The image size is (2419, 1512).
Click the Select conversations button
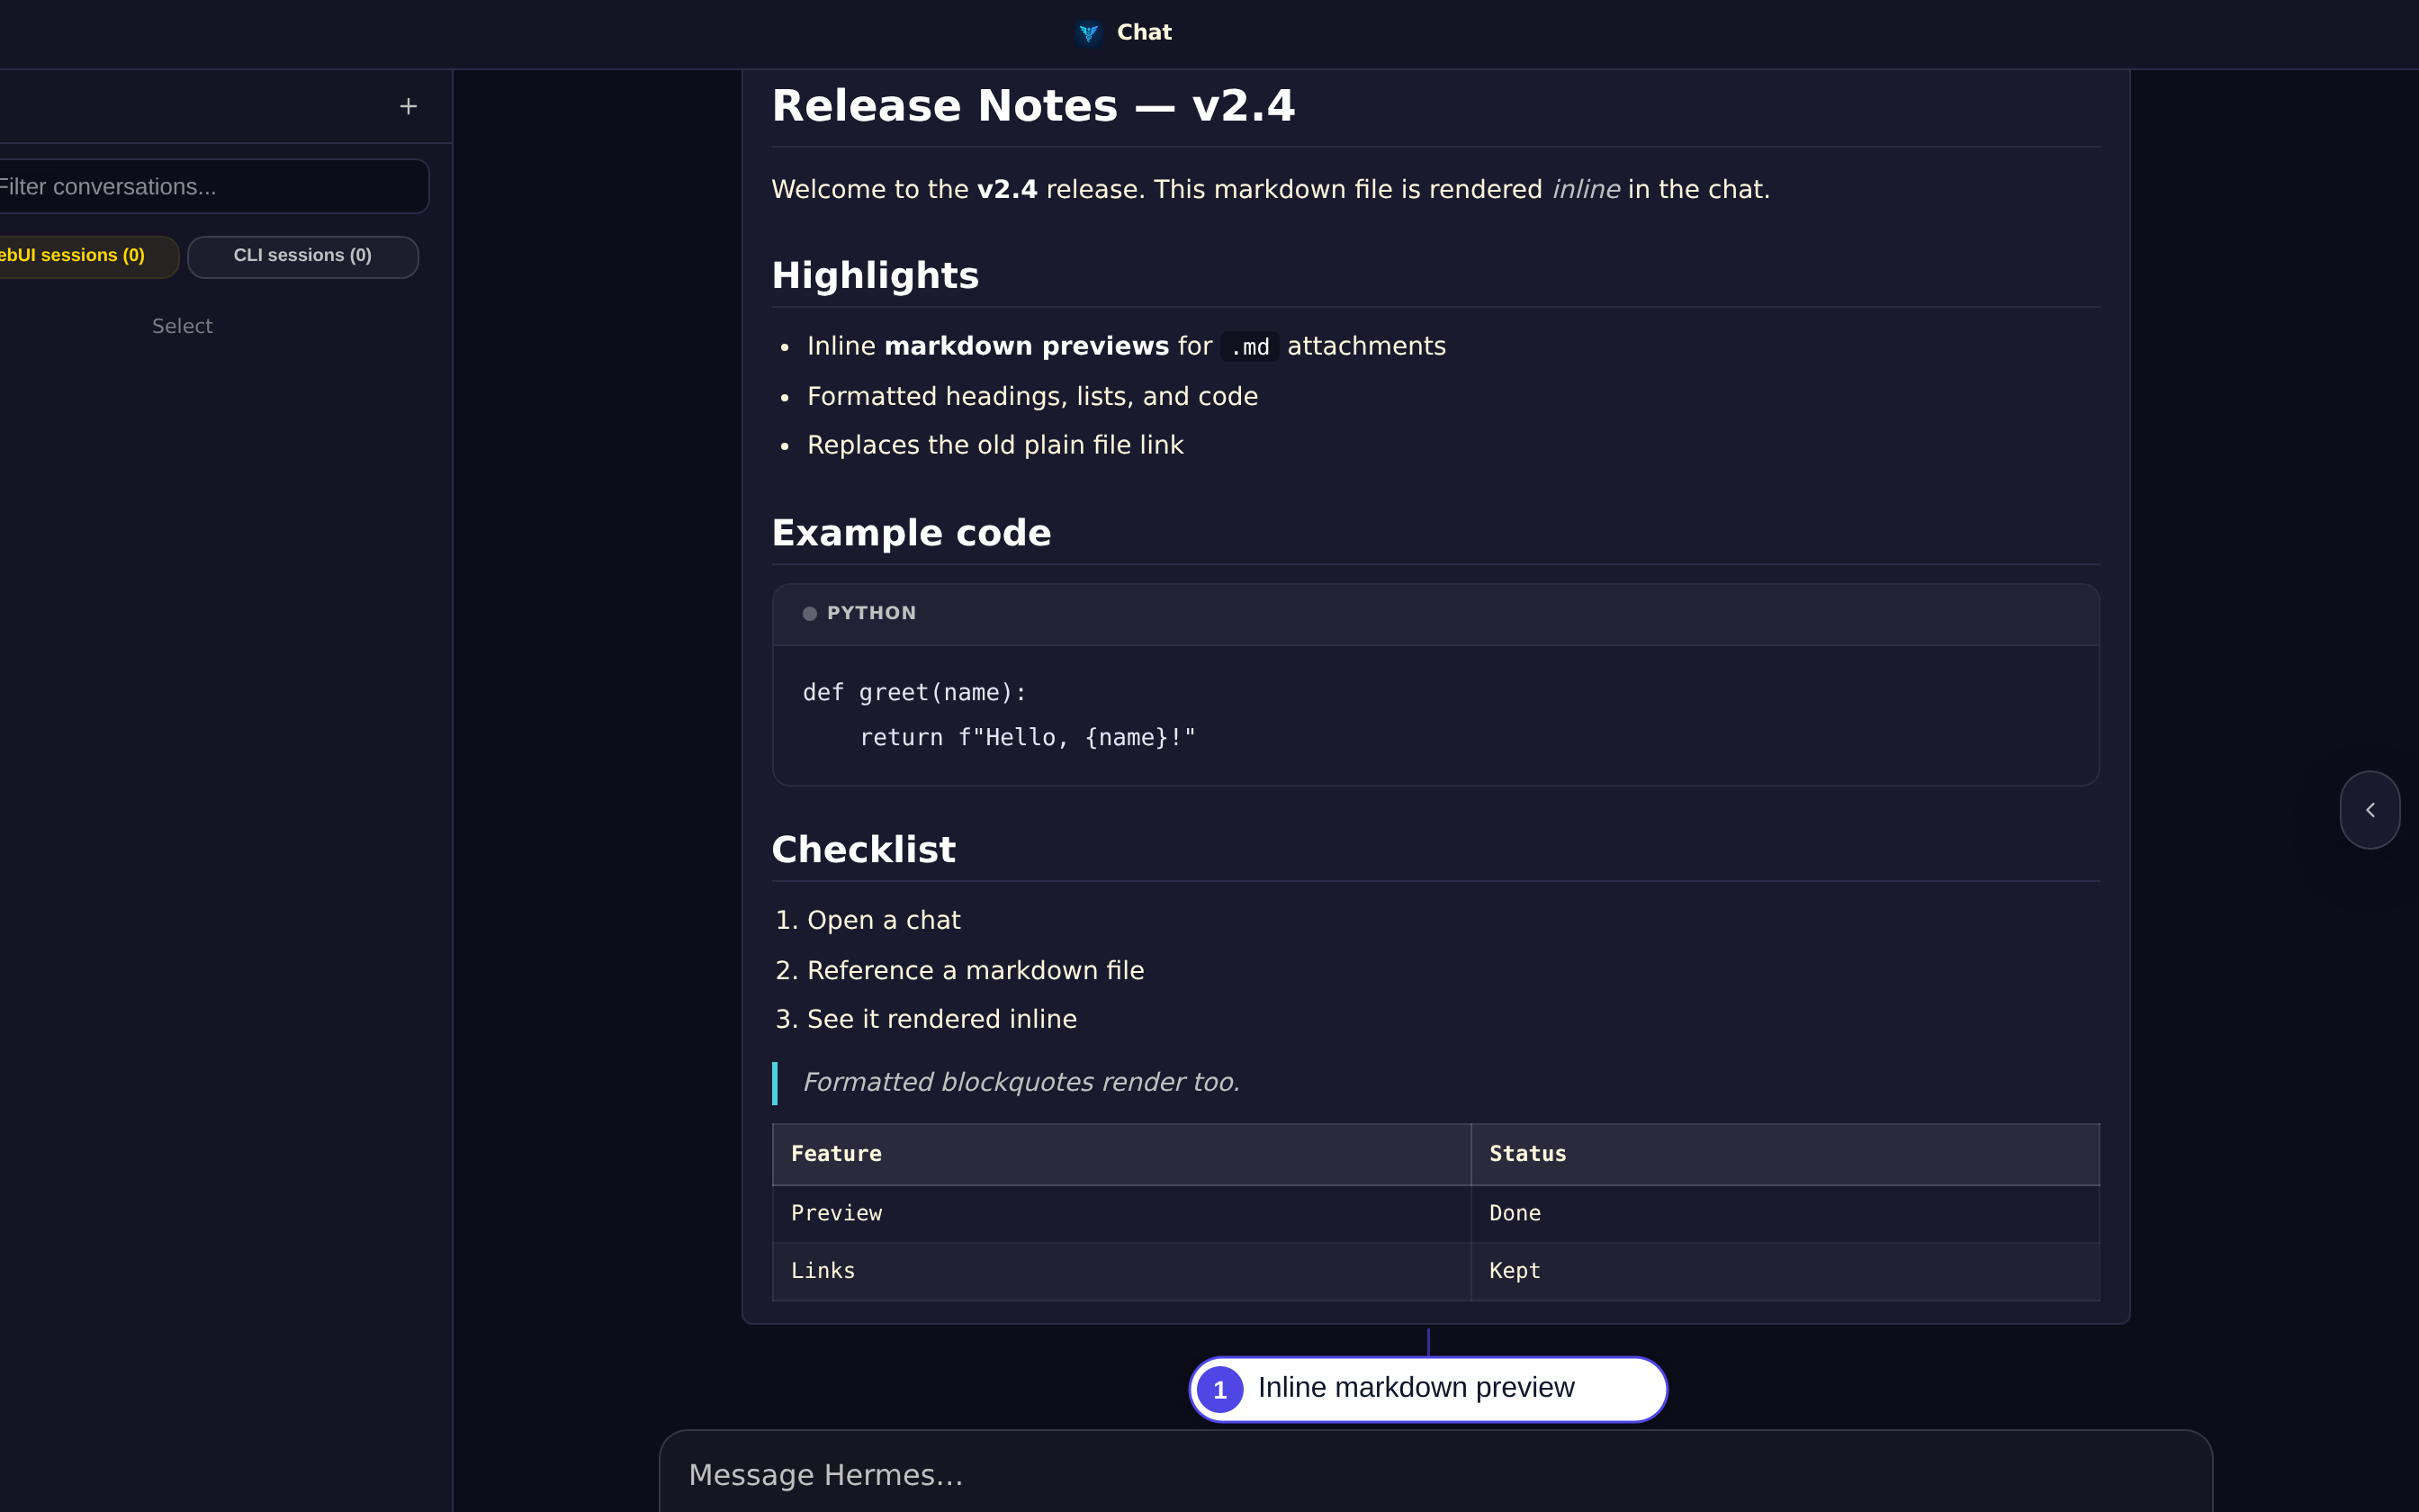point(182,326)
